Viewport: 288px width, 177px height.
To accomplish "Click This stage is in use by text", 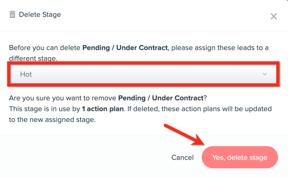I will pos(44,109).
